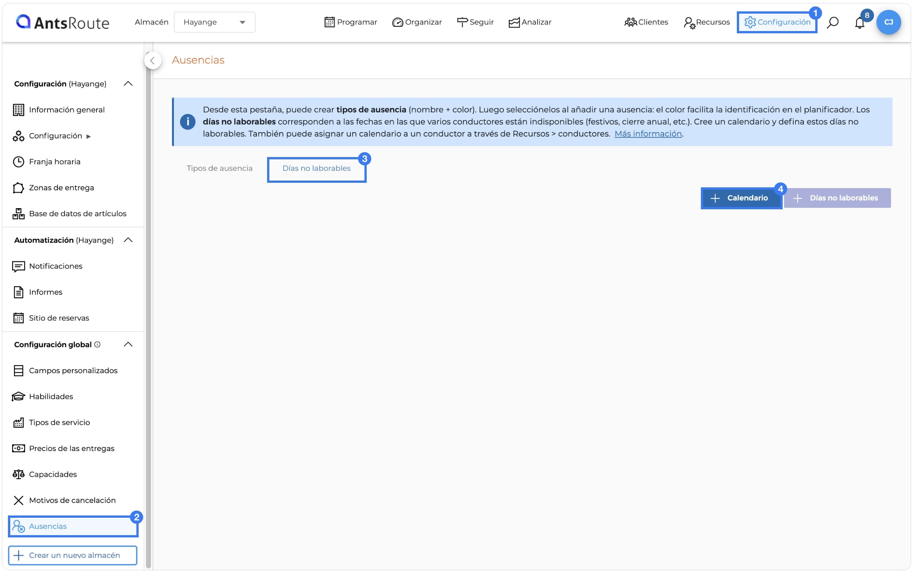
Task: Click the Precios de las entregas money icon
Action: click(x=18, y=448)
